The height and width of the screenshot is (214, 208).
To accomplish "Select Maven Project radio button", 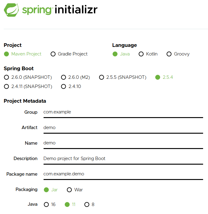I will click(7, 54).
